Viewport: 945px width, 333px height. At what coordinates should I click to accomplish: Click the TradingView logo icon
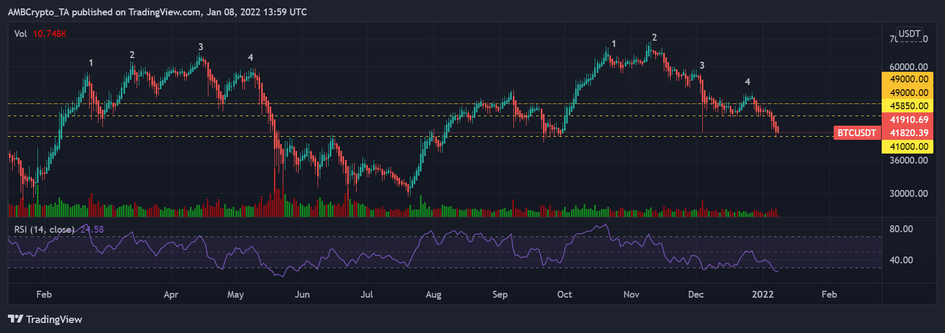[15, 319]
